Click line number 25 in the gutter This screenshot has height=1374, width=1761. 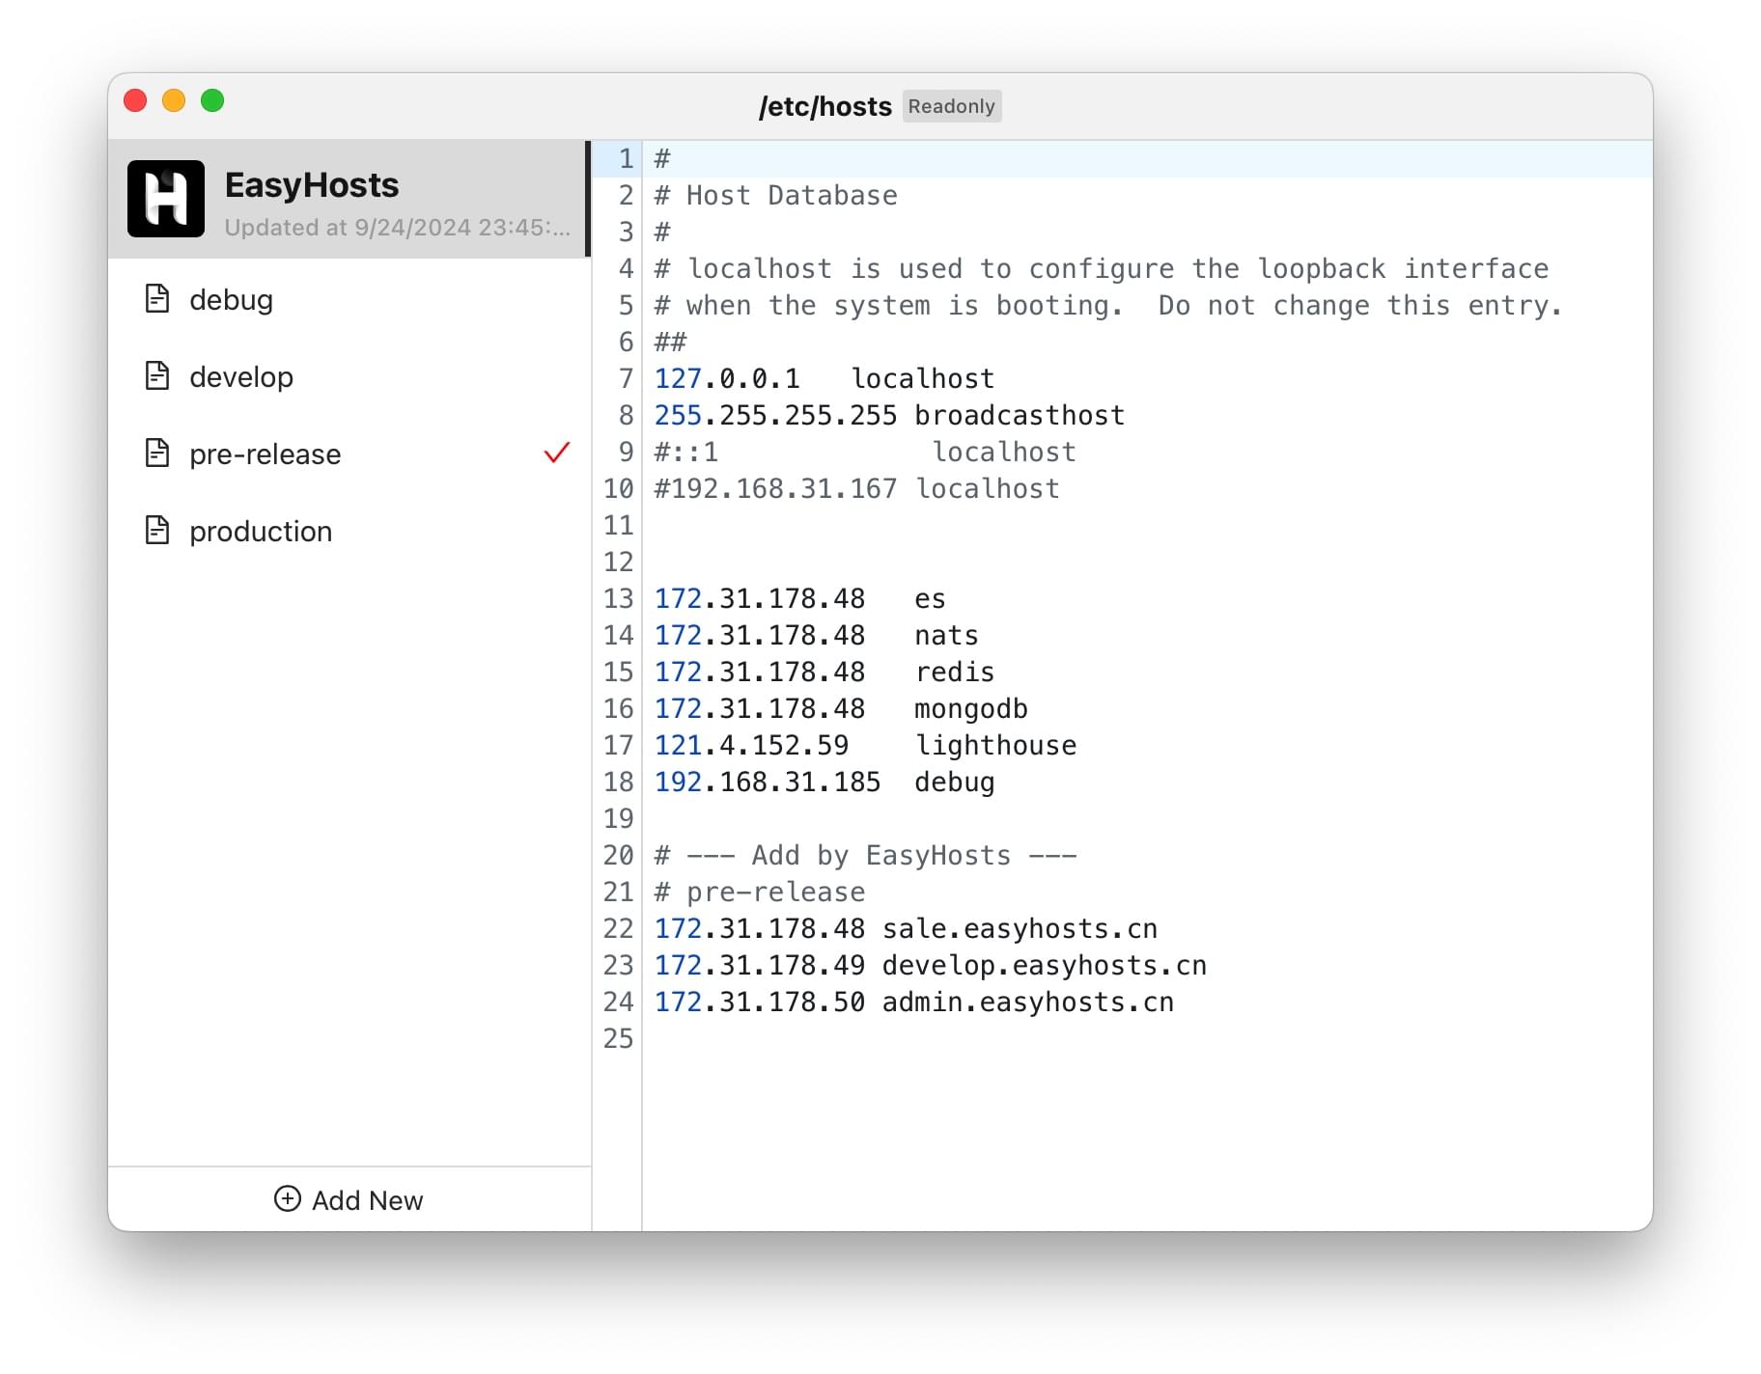pyautogui.click(x=619, y=1038)
